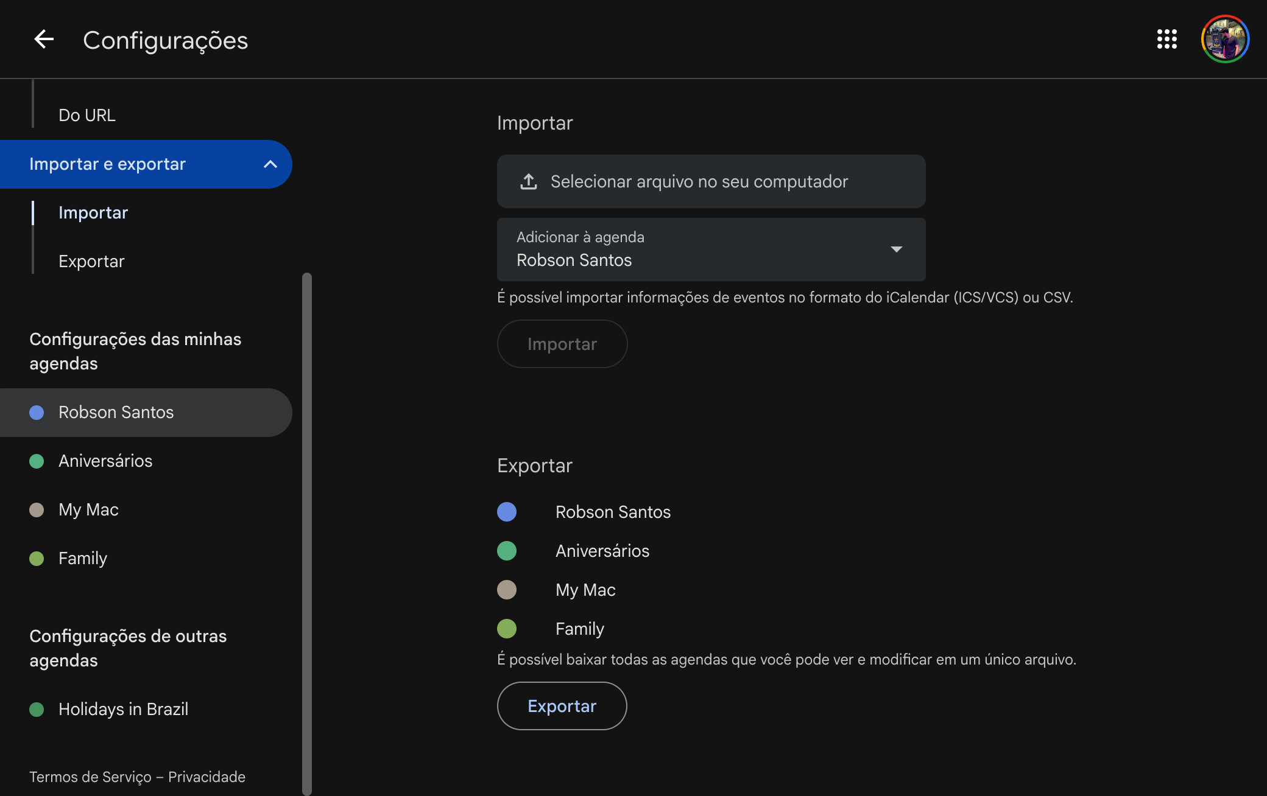The image size is (1267, 796).
Task: Click the Configurações de outras agendas heading
Action: (128, 648)
